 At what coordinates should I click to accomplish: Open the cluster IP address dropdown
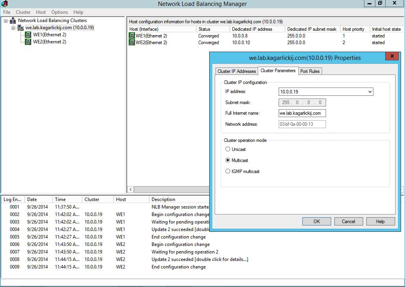click(369, 92)
